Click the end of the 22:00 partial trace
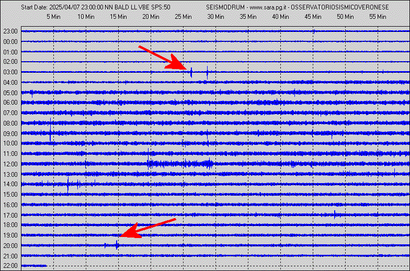 [46, 266]
